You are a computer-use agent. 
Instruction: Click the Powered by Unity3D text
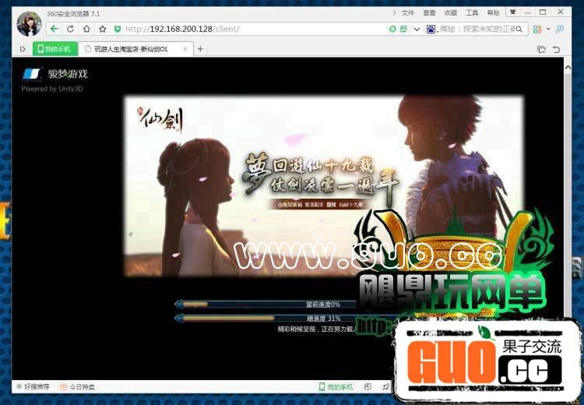[52, 89]
